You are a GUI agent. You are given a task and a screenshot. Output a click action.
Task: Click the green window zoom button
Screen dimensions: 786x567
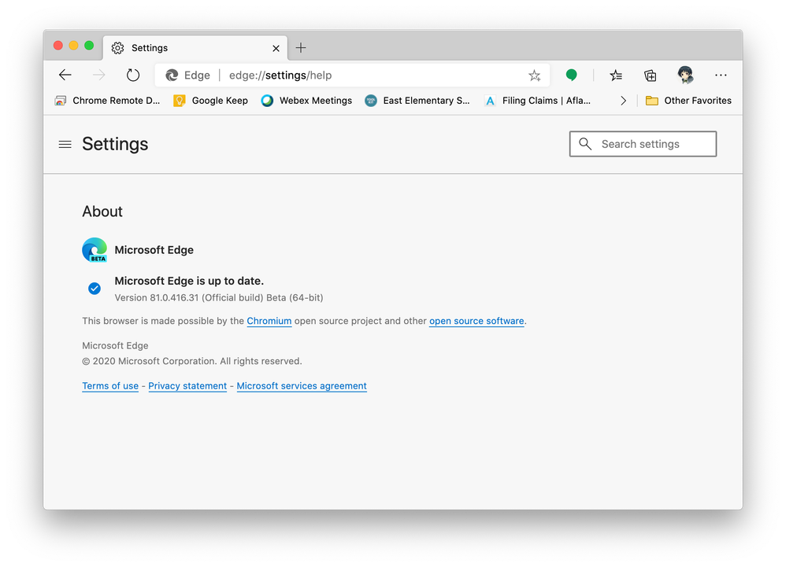pyautogui.click(x=89, y=46)
